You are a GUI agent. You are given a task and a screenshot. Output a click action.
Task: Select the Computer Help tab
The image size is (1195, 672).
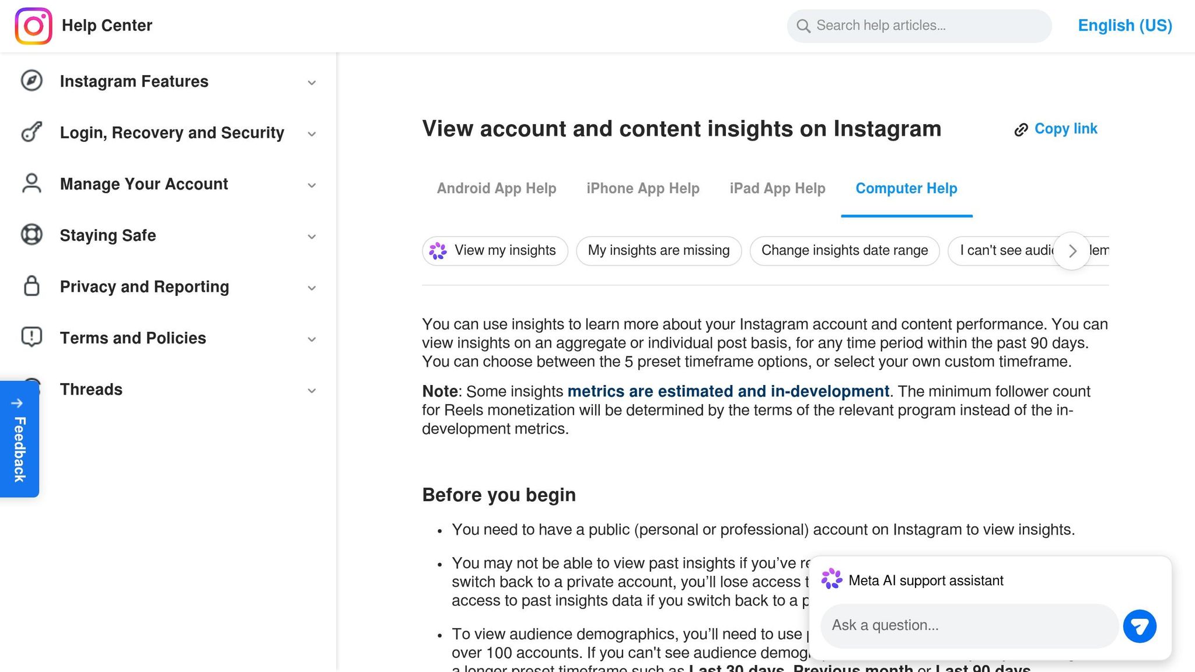pos(906,188)
